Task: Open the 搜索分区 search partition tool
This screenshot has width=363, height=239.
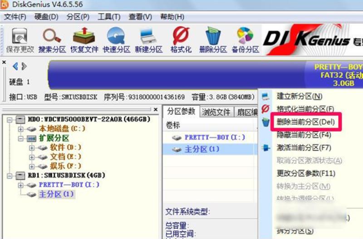Action: coord(52,40)
